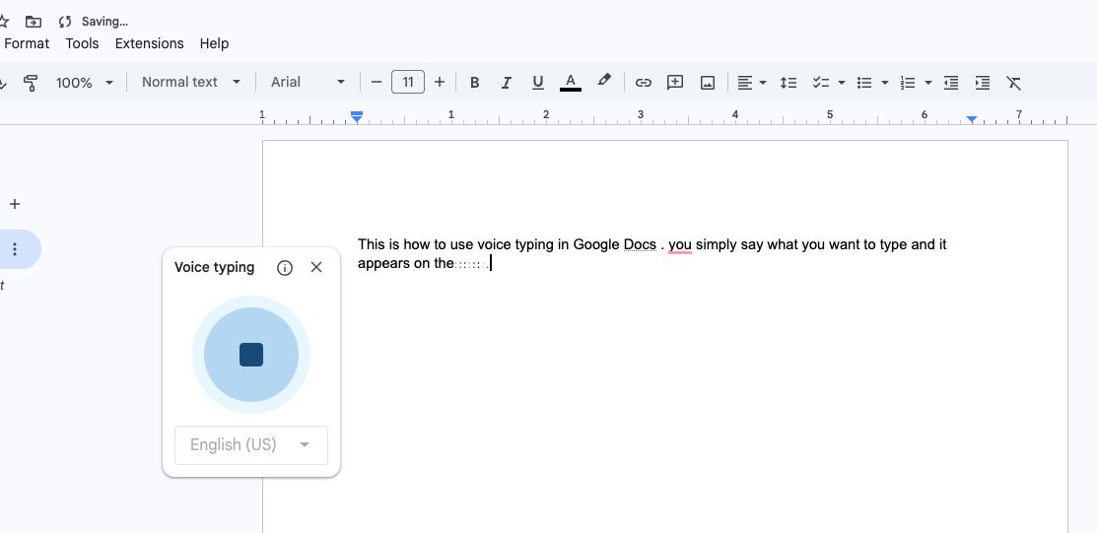Open the 100% zoom dropdown
Image resolution: width=1097 pixels, height=533 pixels.
click(x=85, y=83)
